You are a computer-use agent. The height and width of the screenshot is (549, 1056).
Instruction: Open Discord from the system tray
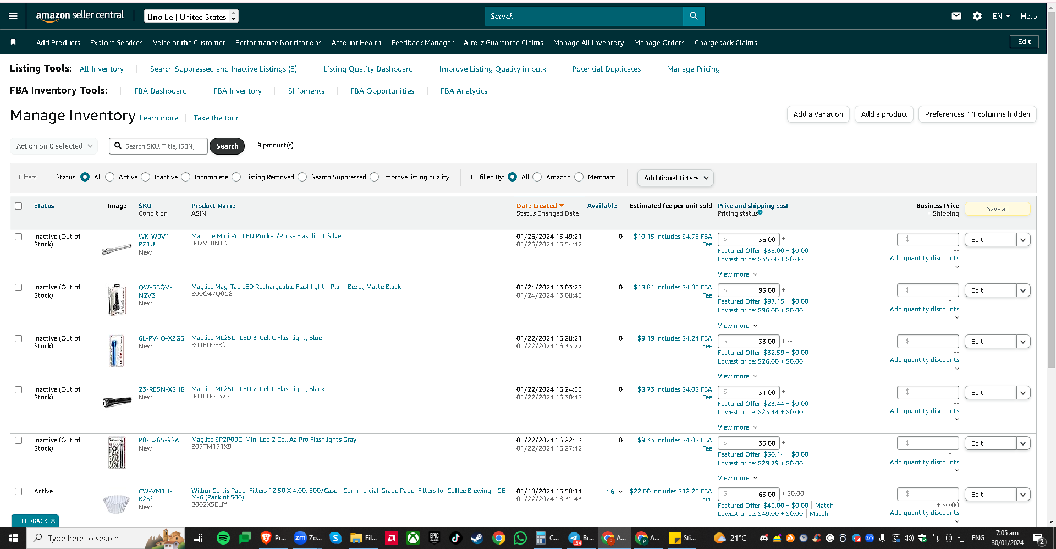[x=764, y=538]
